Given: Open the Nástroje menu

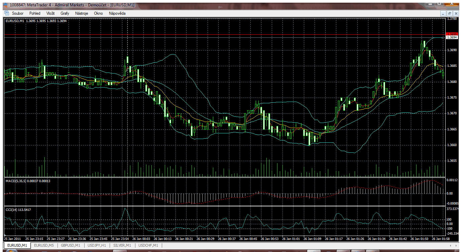Looking at the screenshot, I should [82, 13].
